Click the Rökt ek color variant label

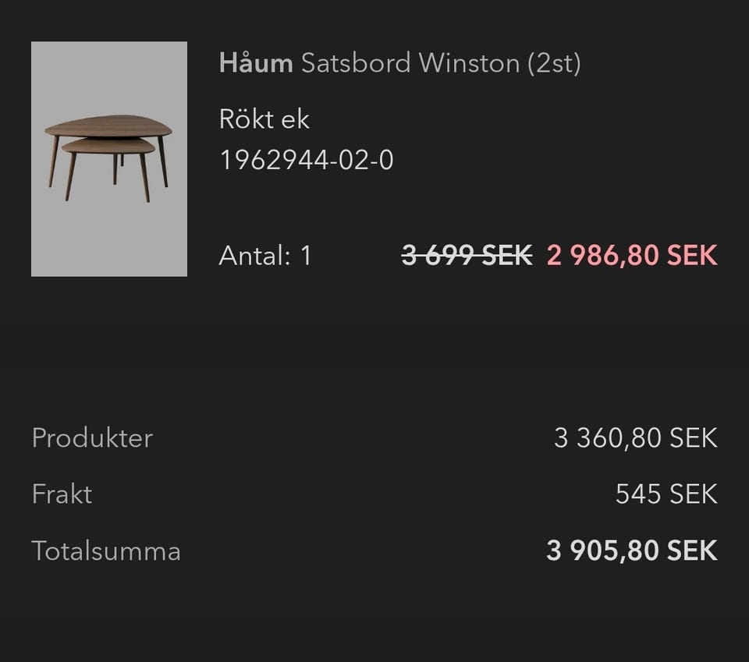[x=263, y=119]
